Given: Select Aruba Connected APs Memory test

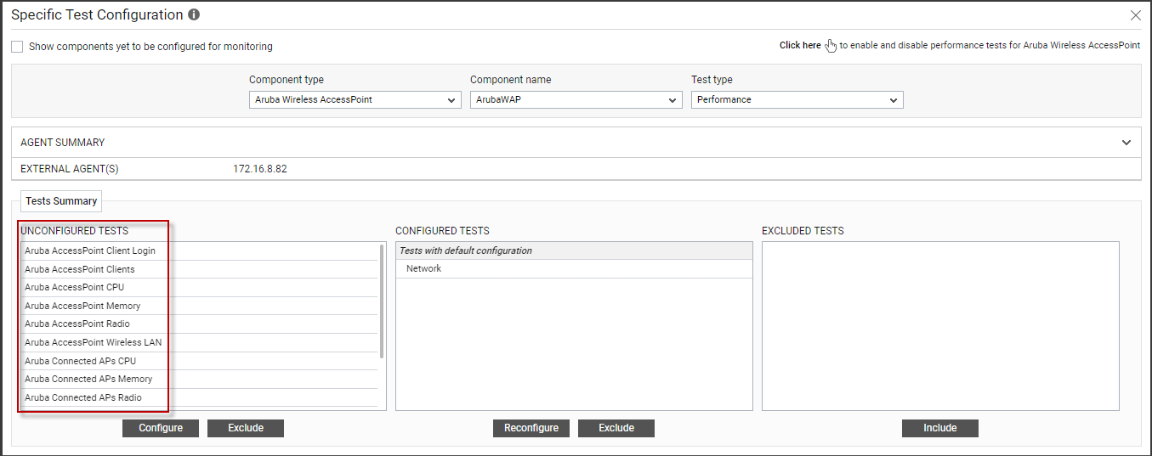Looking at the screenshot, I should click(200, 379).
